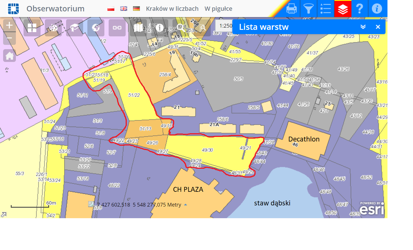
Task: Click the chain link share icon
Action: click(117, 28)
